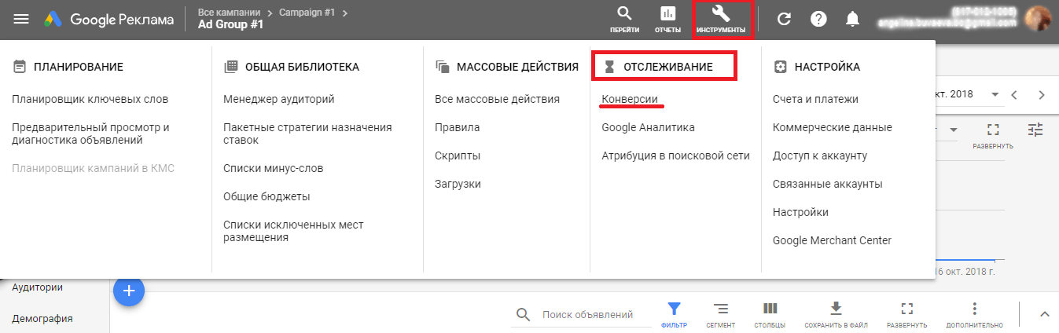Select Аудитории in left sidebar

coord(38,287)
